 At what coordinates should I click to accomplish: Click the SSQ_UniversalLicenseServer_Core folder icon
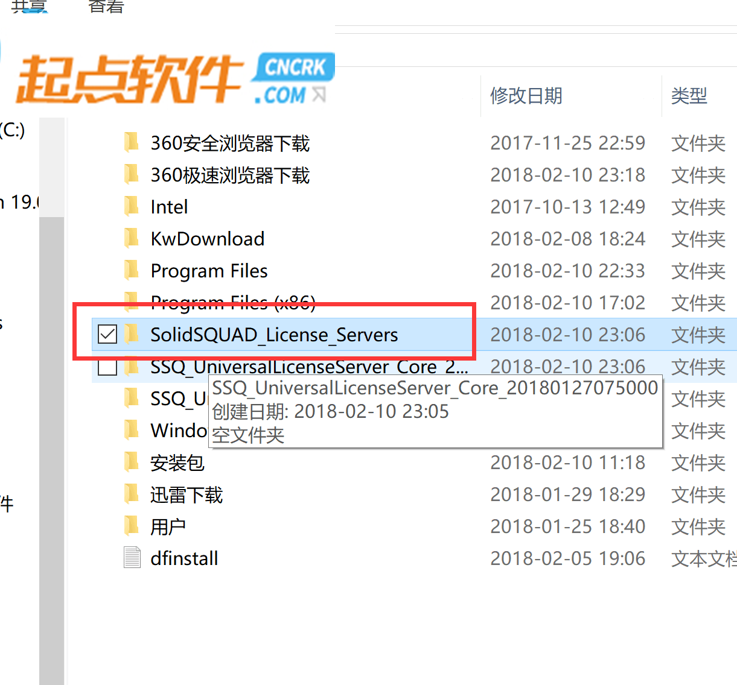click(132, 366)
